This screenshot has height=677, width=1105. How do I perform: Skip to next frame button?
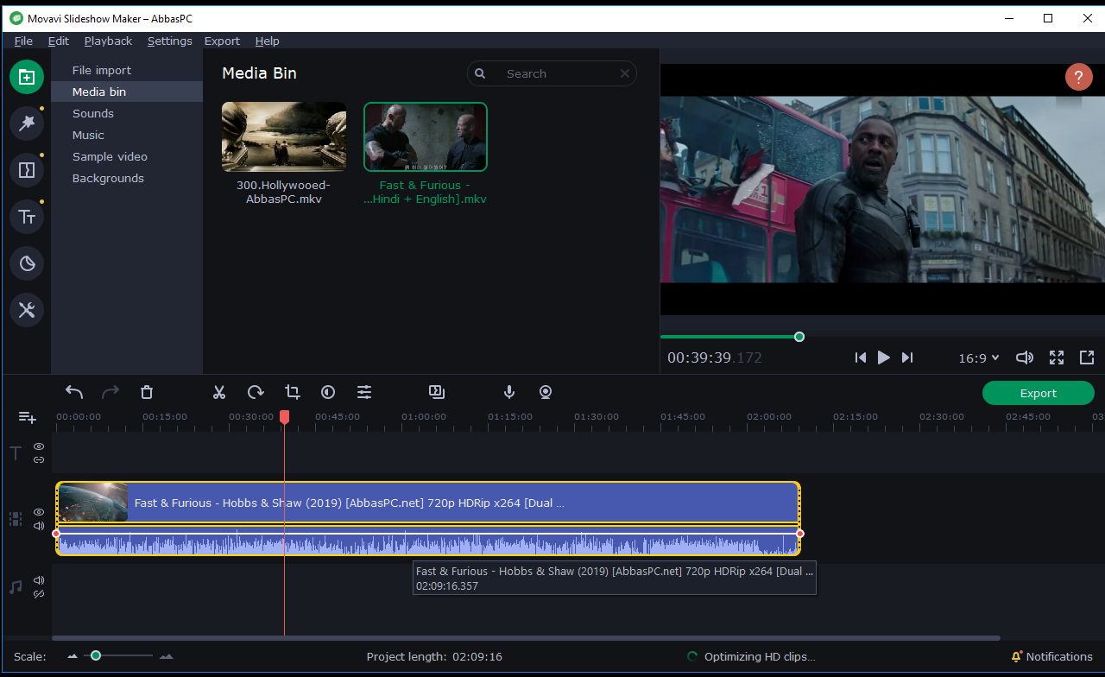click(x=907, y=357)
